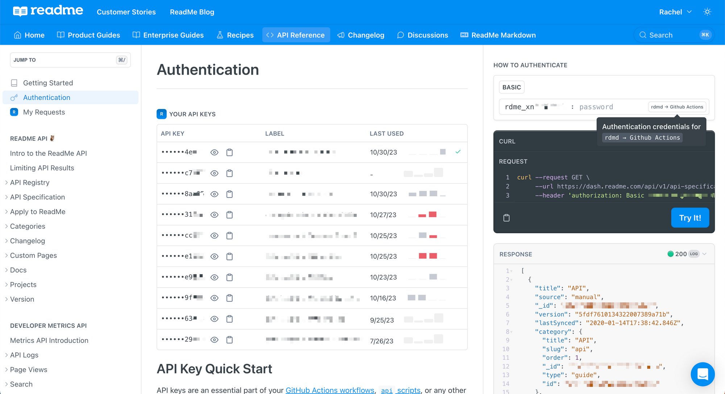
Task: Open Customer Stories link
Action: point(126,12)
